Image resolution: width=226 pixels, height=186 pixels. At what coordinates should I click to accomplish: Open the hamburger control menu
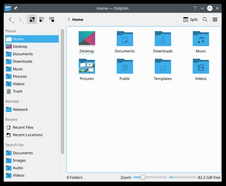coord(215,20)
